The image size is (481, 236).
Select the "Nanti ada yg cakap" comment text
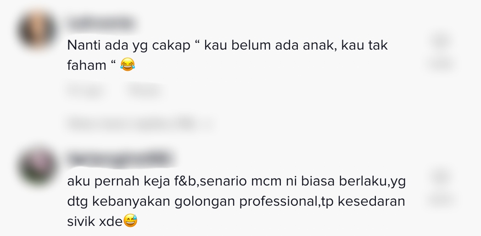(x=227, y=55)
